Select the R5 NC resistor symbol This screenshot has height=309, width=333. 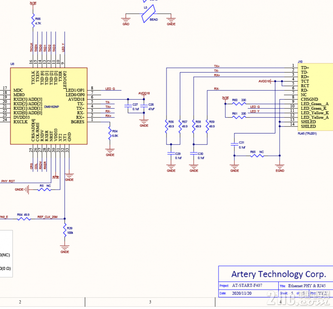[x=44, y=190]
